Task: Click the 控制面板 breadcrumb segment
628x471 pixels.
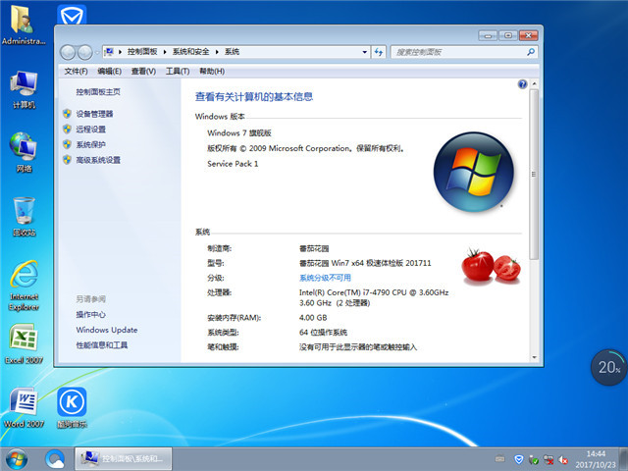Action: pyautogui.click(x=142, y=52)
